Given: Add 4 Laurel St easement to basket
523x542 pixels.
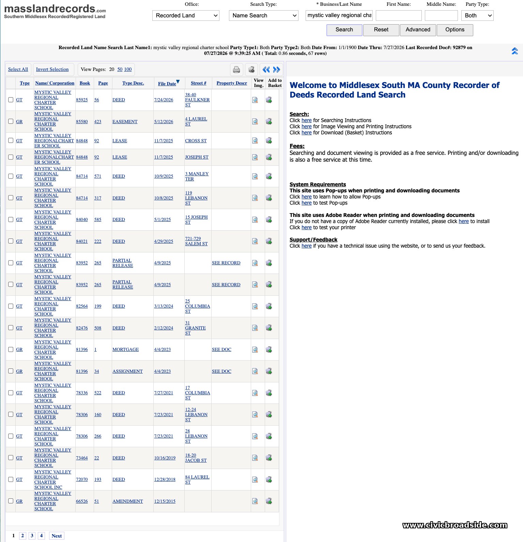Looking at the screenshot, I should point(269,121).
